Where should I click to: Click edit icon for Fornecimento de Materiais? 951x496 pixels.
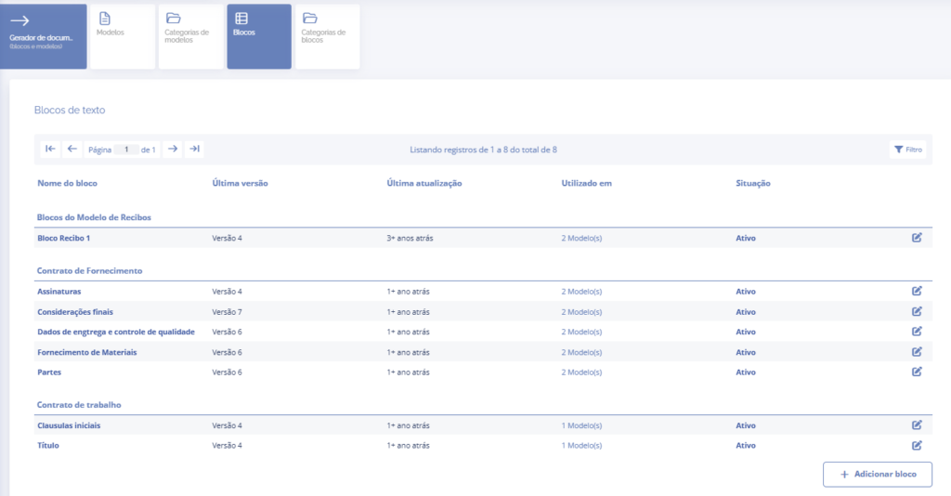pyautogui.click(x=917, y=352)
